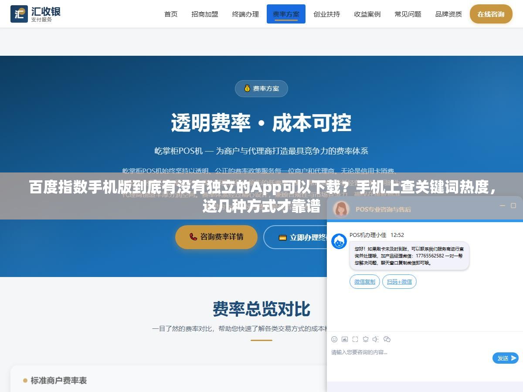This screenshot has height=392, width=523.
Task: Open the 创业扶持 navigation item
Action: [326, 14]
